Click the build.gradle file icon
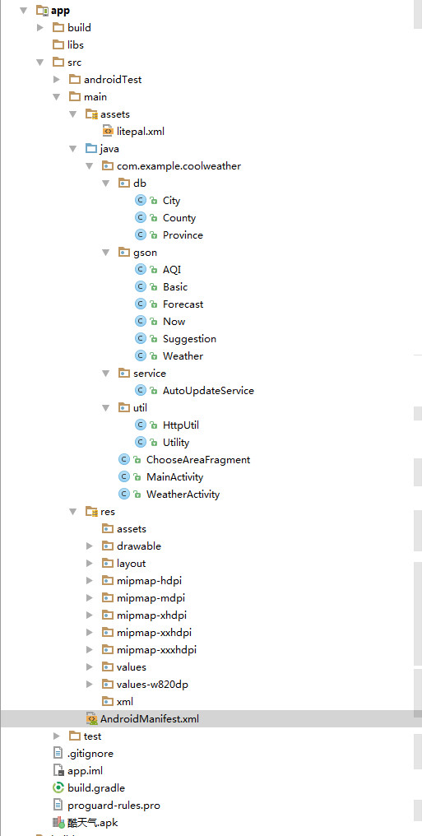 pyautogui.click(x=58, y=787)
